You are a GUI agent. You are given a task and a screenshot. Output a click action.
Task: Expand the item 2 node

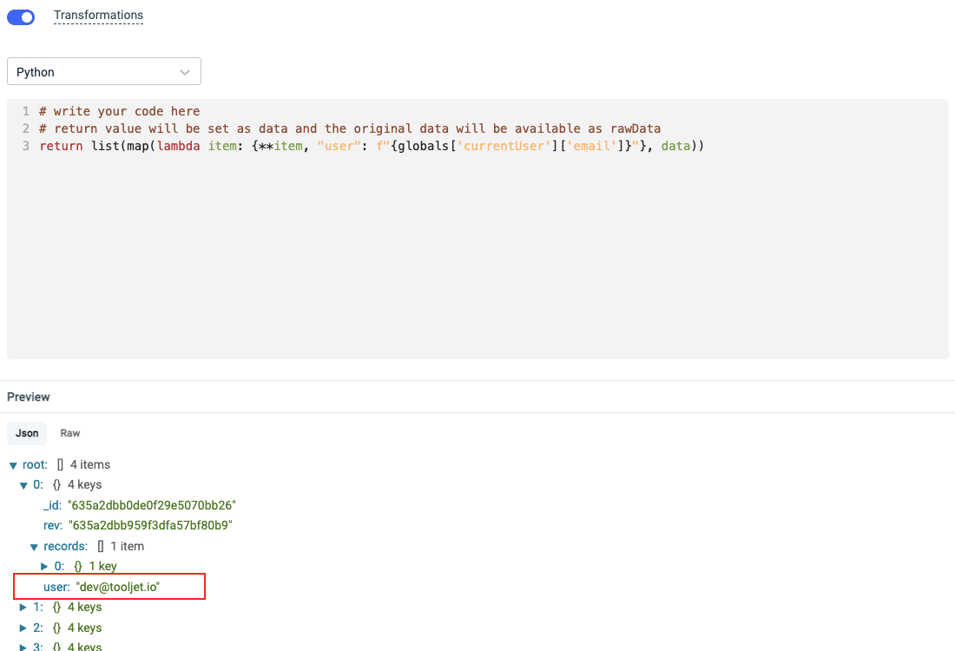click(x=24, y=628)
